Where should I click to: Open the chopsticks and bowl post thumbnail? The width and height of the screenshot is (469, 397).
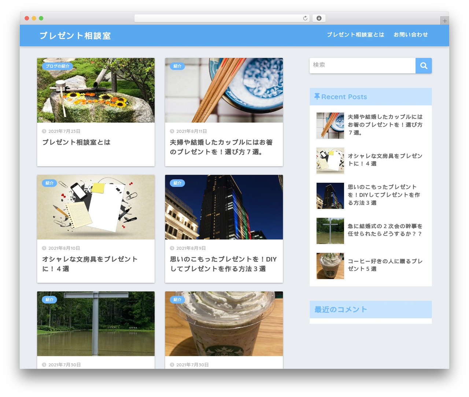(x=224, y=90)
